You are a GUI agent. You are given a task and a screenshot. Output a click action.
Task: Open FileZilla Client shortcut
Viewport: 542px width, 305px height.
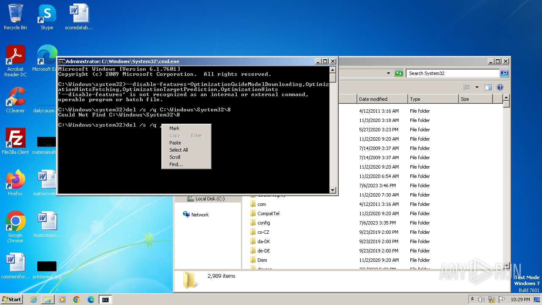coord(15,141)
